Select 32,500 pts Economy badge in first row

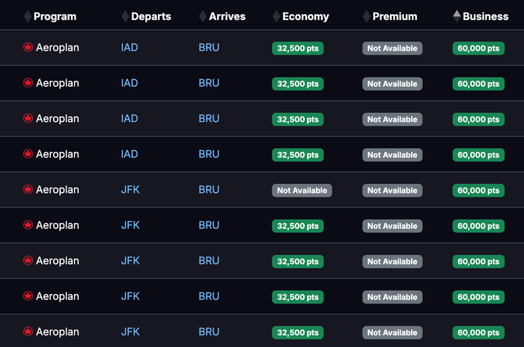coord(298,48)
